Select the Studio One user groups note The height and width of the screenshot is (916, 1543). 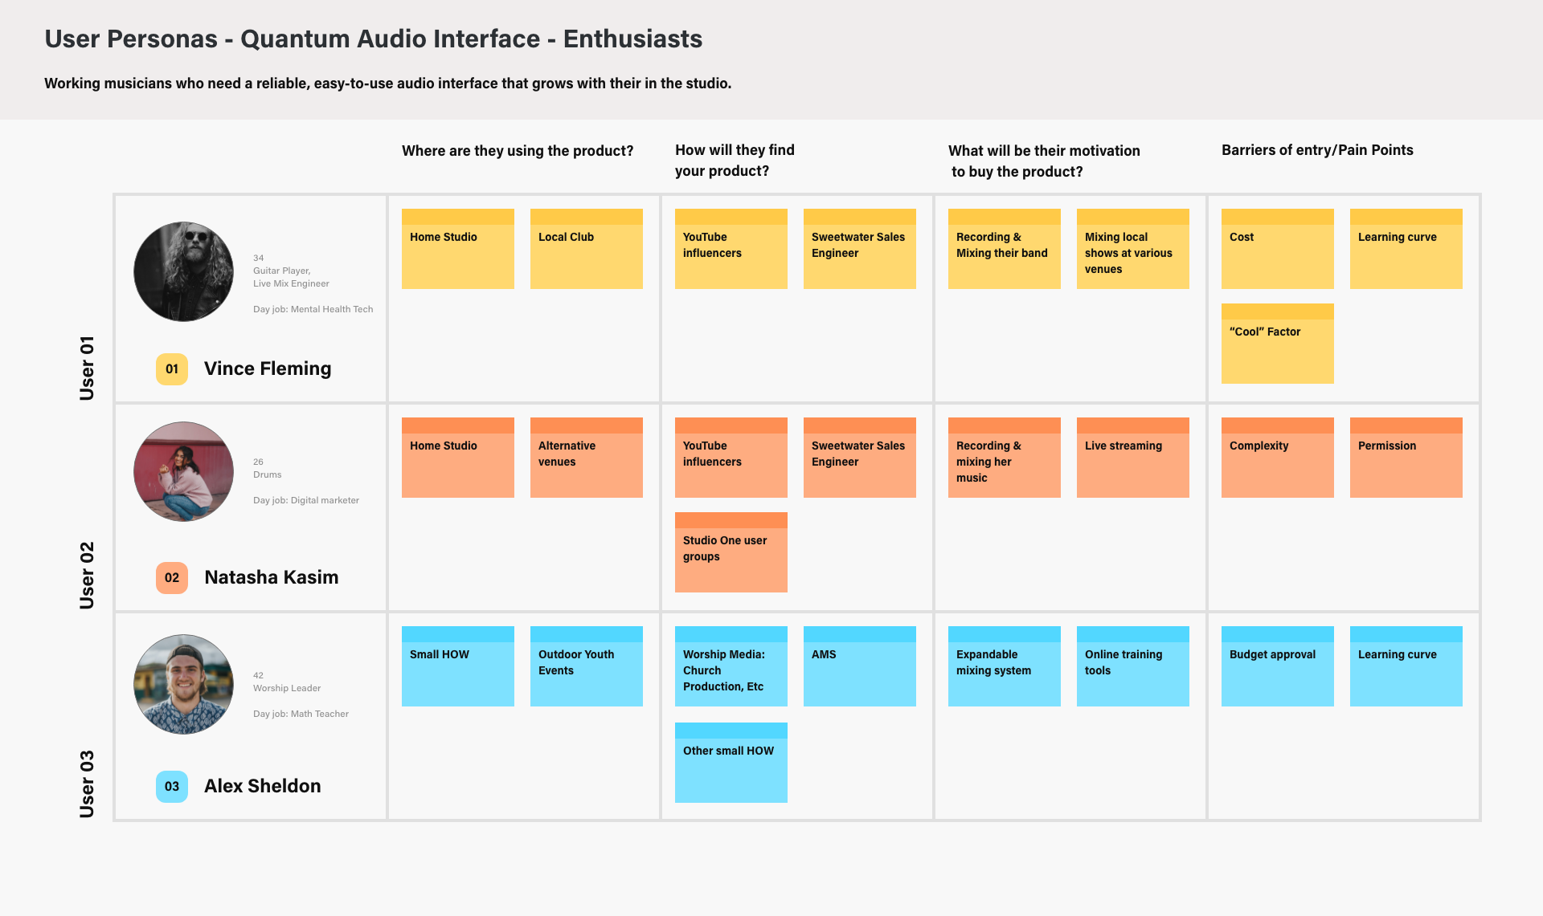731,552
